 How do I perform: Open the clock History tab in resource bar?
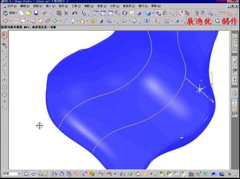click(234, 93)
